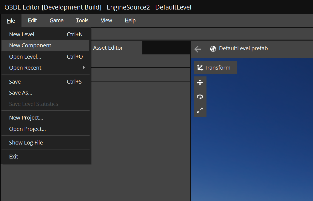Select the Move (translate) manipulator tool

click(x=200, y=83)
